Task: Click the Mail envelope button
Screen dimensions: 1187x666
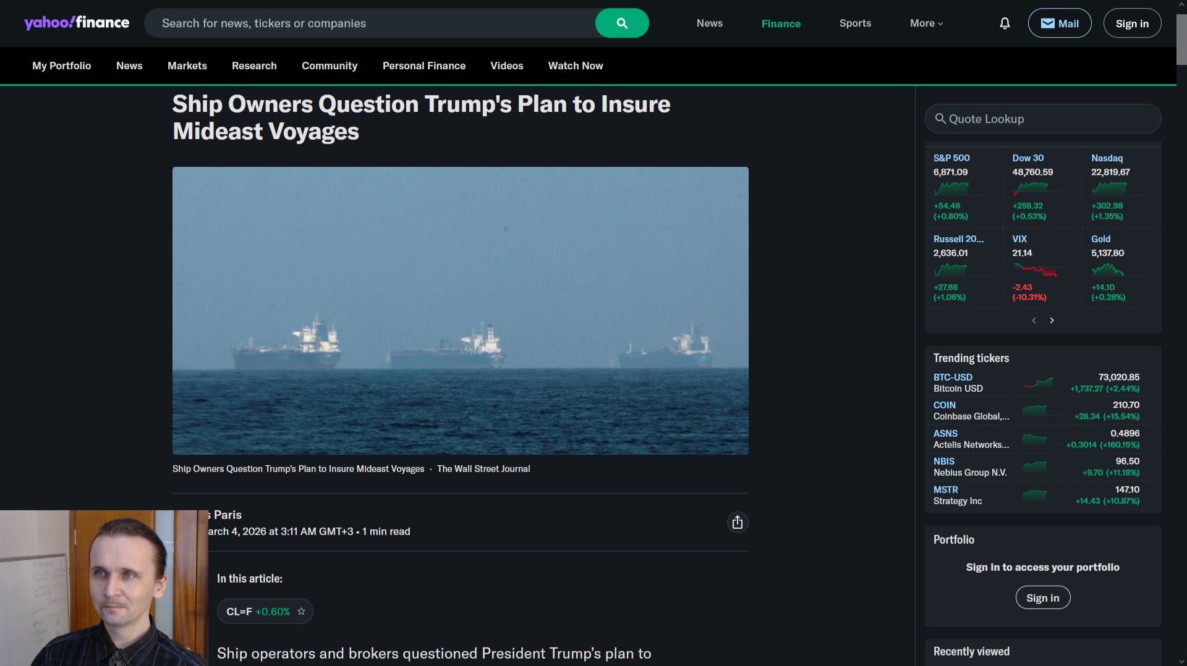Action: 1060,23
